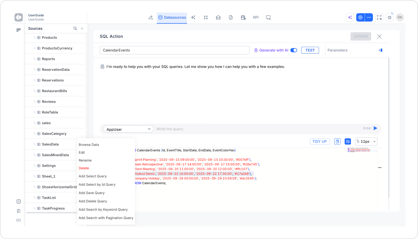418x239 pixels.
Task: Collapse the Parameters panel arrow
Action: tap(381, 50)
